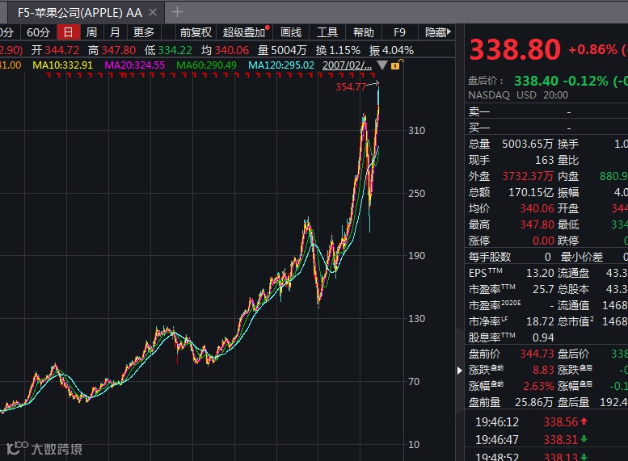Close the F5-苹果公司(APPLE) AA tab
The width and height of the screenshot is (628, 461).
coord(153,12)
